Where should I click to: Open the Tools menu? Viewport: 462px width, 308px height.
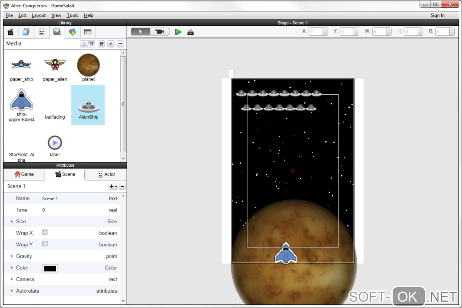tap(72, 15)
